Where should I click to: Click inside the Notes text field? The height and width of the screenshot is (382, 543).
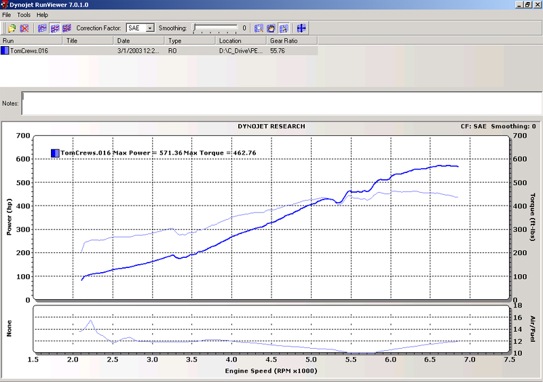[282, 103]
